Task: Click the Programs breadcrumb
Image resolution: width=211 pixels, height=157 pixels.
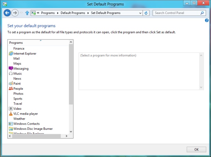Action: (x=48, y=13)
